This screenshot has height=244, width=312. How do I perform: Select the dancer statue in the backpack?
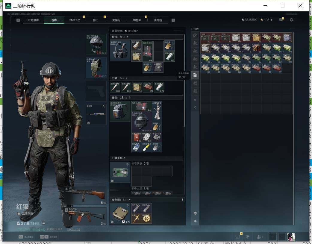157,111
